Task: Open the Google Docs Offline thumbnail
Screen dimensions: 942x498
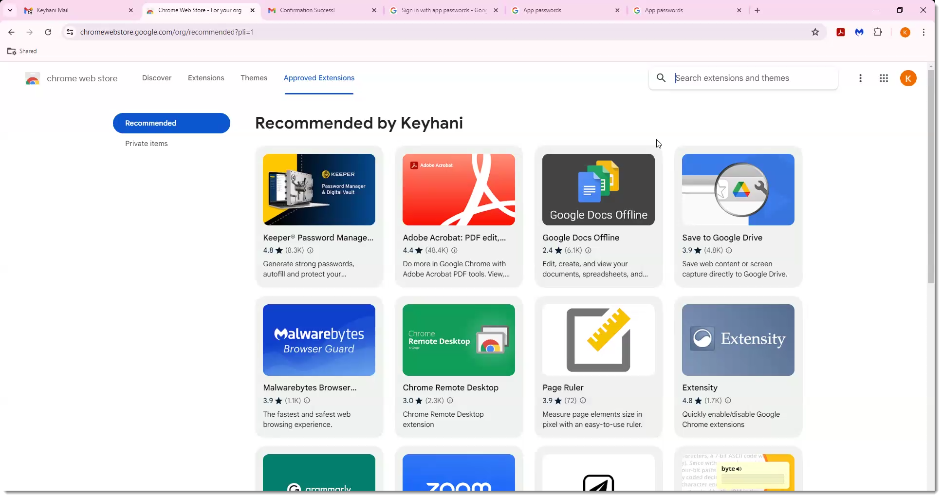Action: pyautogui.click(x=598, y=190)
